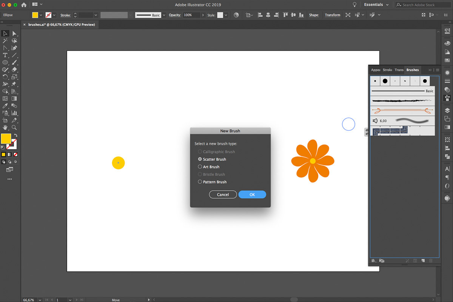Select the Type tool
Screen dimensions: 453x302
[x=5, y=55]
